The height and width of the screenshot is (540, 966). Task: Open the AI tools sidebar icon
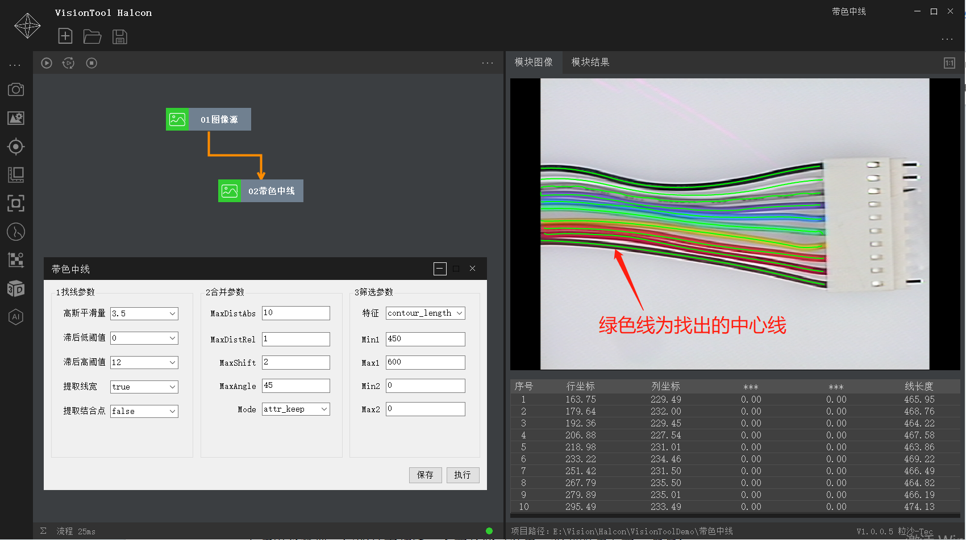16,317
